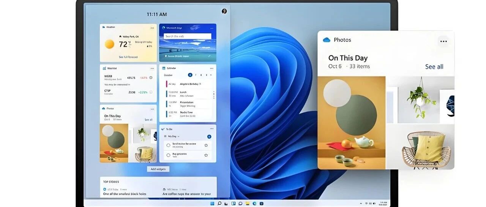
Task: Click the 11:11 AM time display
Action: click(157, 14)
